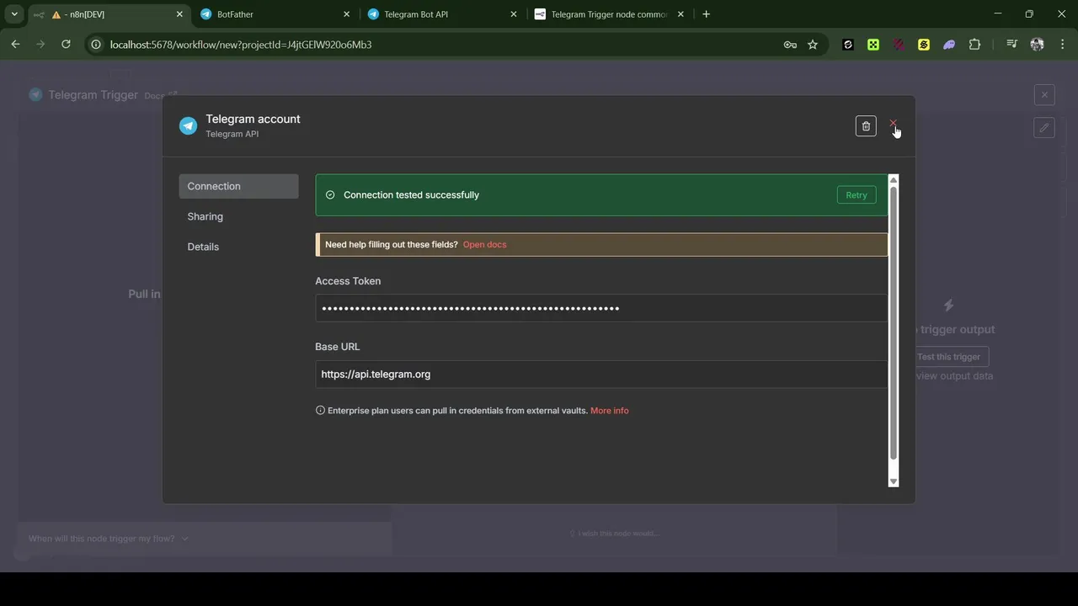This screenshot has width=1078, height=606.
Task: Open docs link for credential help
Action: click(484, 245)
